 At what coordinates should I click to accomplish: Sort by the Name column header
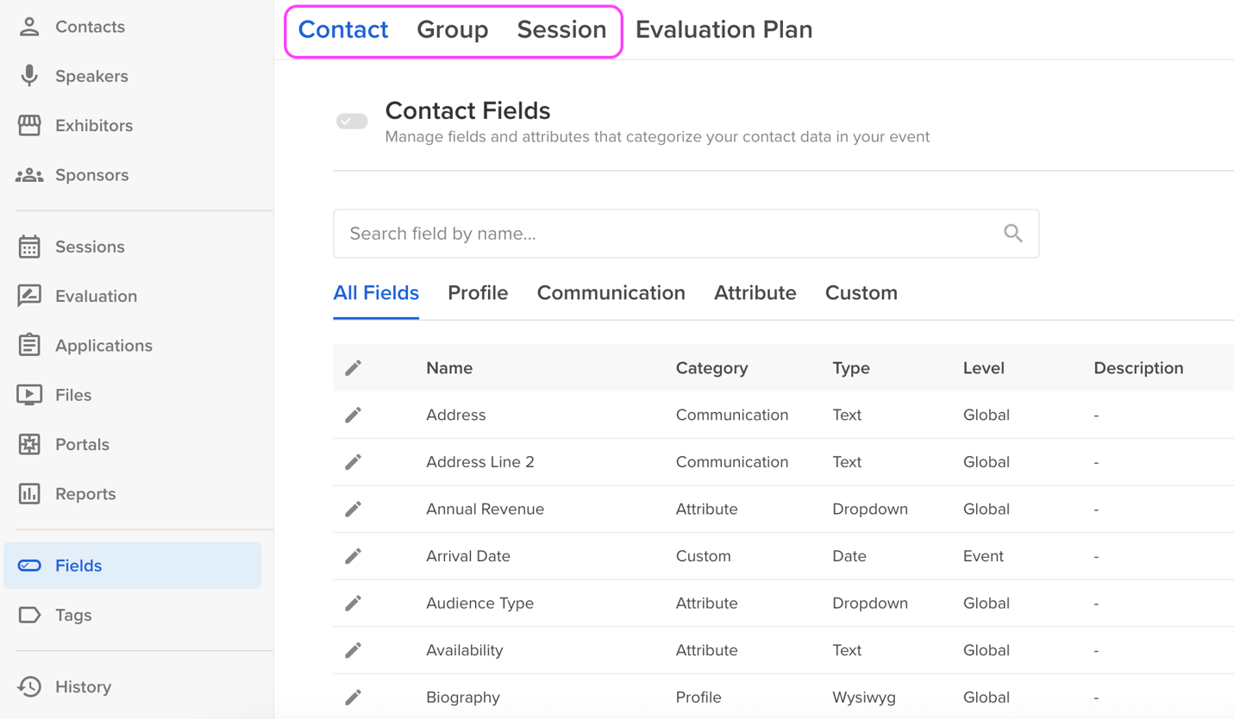click(x=449, y=368)
